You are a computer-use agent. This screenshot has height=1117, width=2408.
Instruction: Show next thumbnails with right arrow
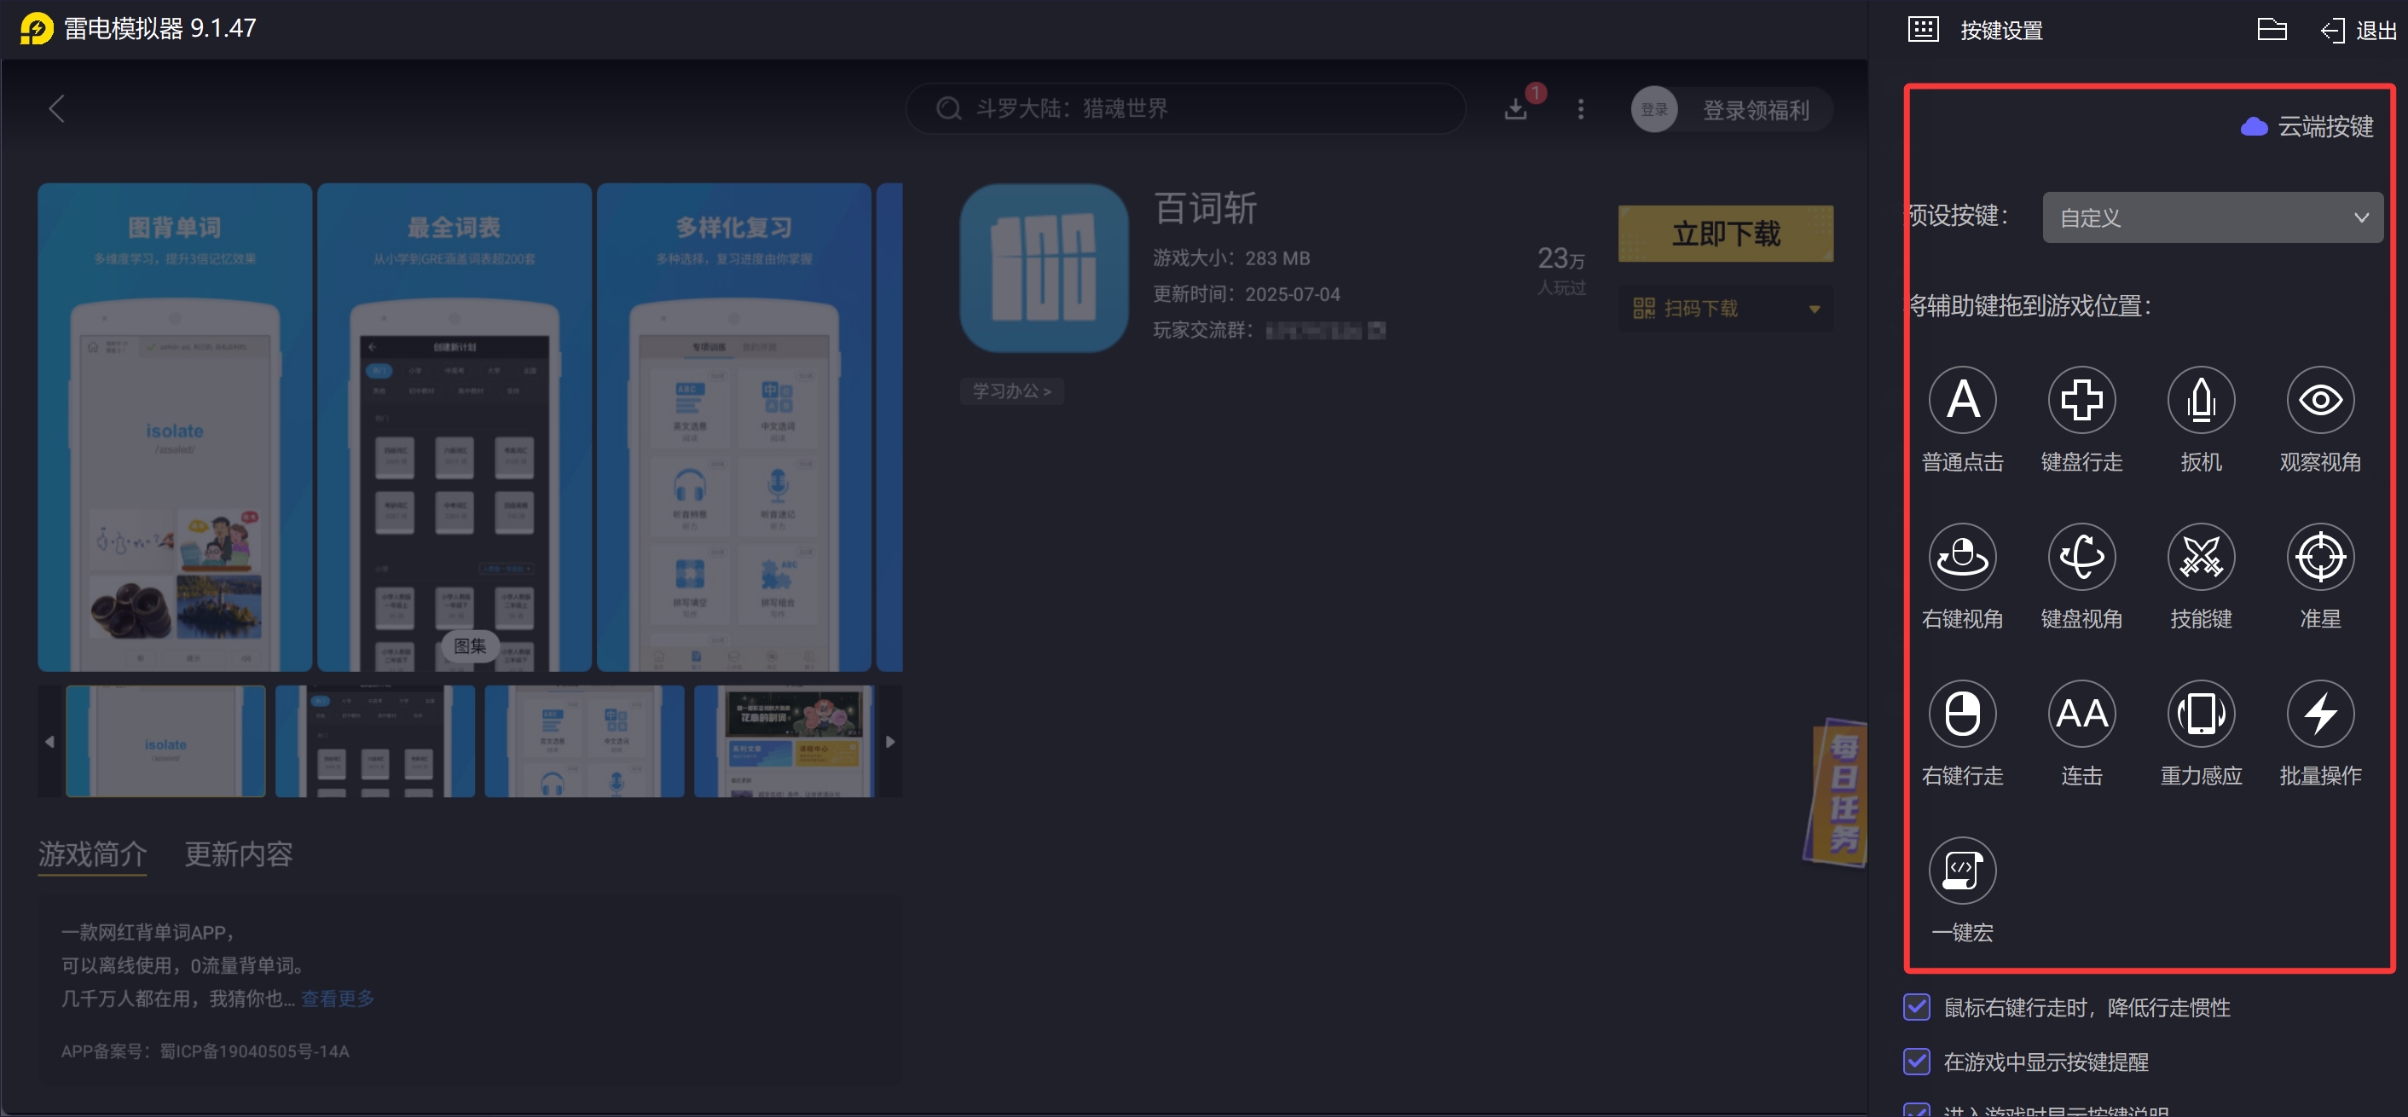890,741
